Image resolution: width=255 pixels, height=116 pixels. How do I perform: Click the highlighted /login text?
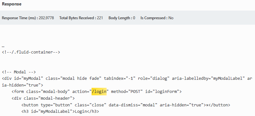pyautogui.click(x=99, y=92)
